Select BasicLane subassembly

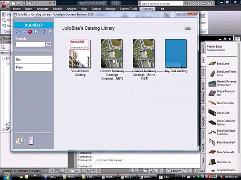coord(219,63)
